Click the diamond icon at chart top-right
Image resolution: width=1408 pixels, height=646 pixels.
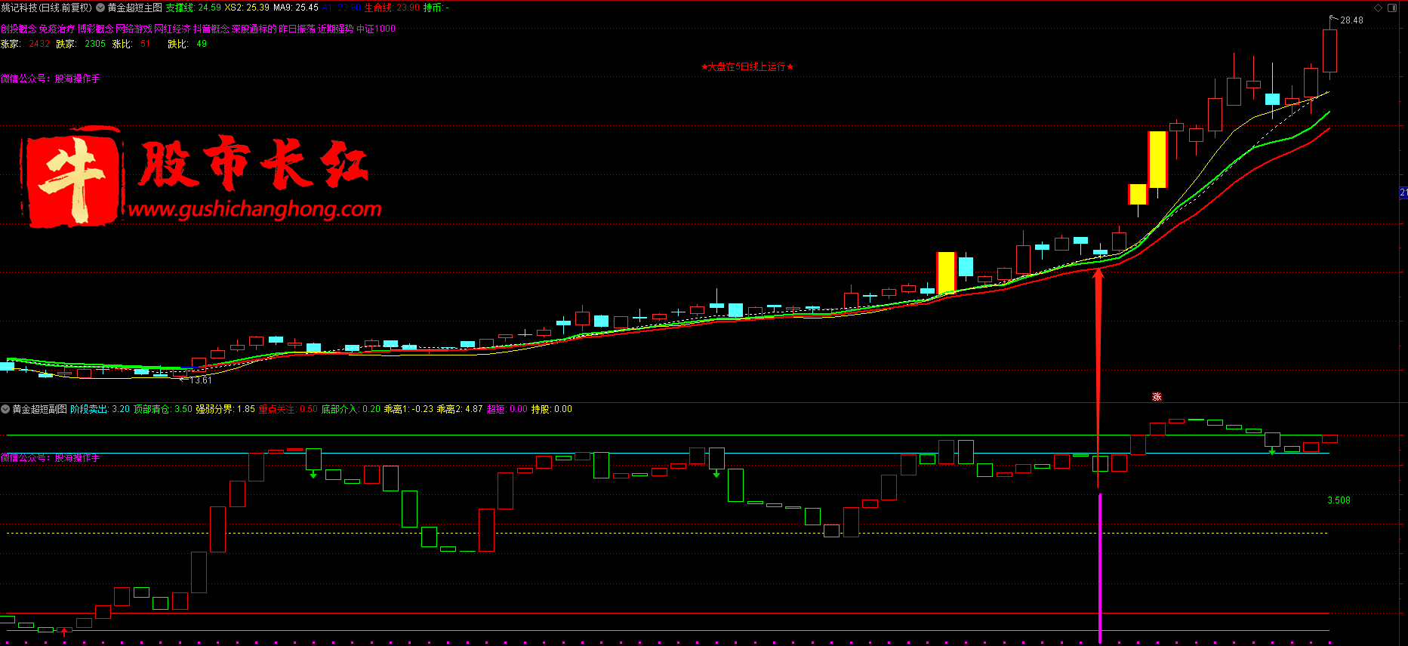tap(1378, 8)
